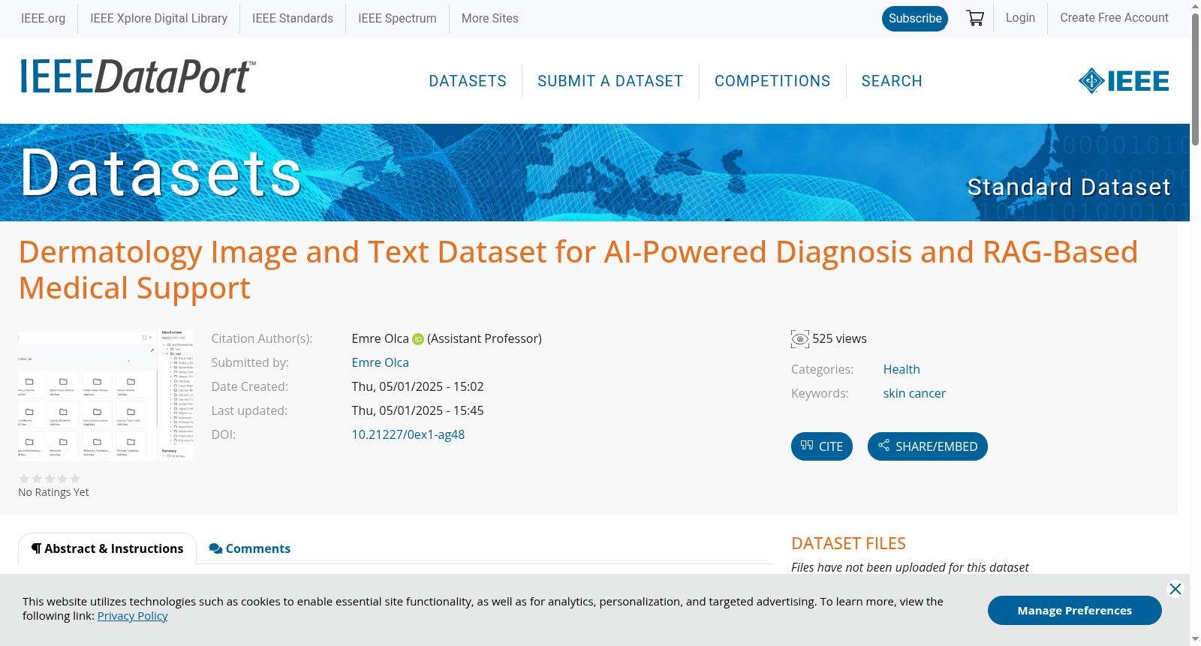Image resolution: width=1201 pixels, height=646 pixels.
Task: Open IEEE Spectrum link
Action: pos(397,18)
